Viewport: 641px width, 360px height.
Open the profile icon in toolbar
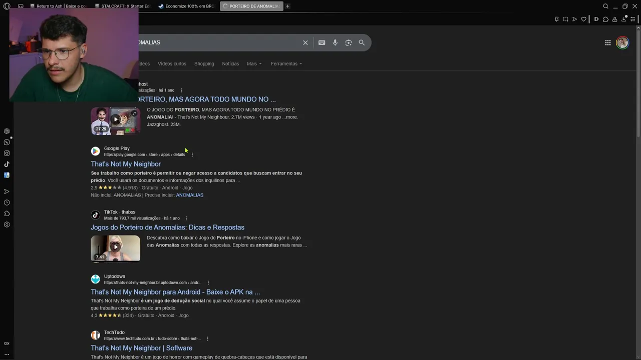(x=614, y=19)
